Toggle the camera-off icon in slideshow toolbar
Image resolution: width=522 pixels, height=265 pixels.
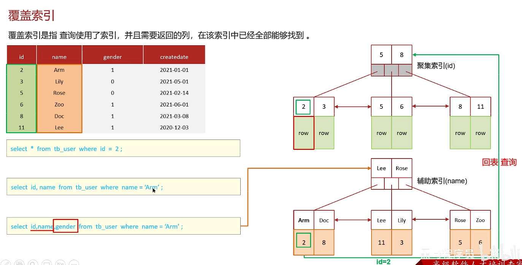coord(60,263)
